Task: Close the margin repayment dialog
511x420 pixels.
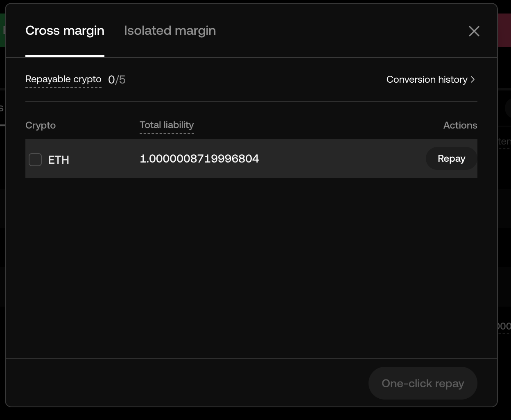Action: coord(474,31)
